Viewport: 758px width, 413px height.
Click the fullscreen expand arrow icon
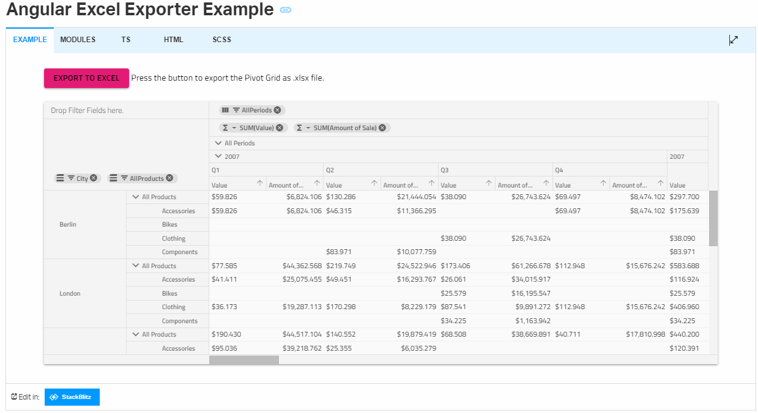click(x=734, y=39)
